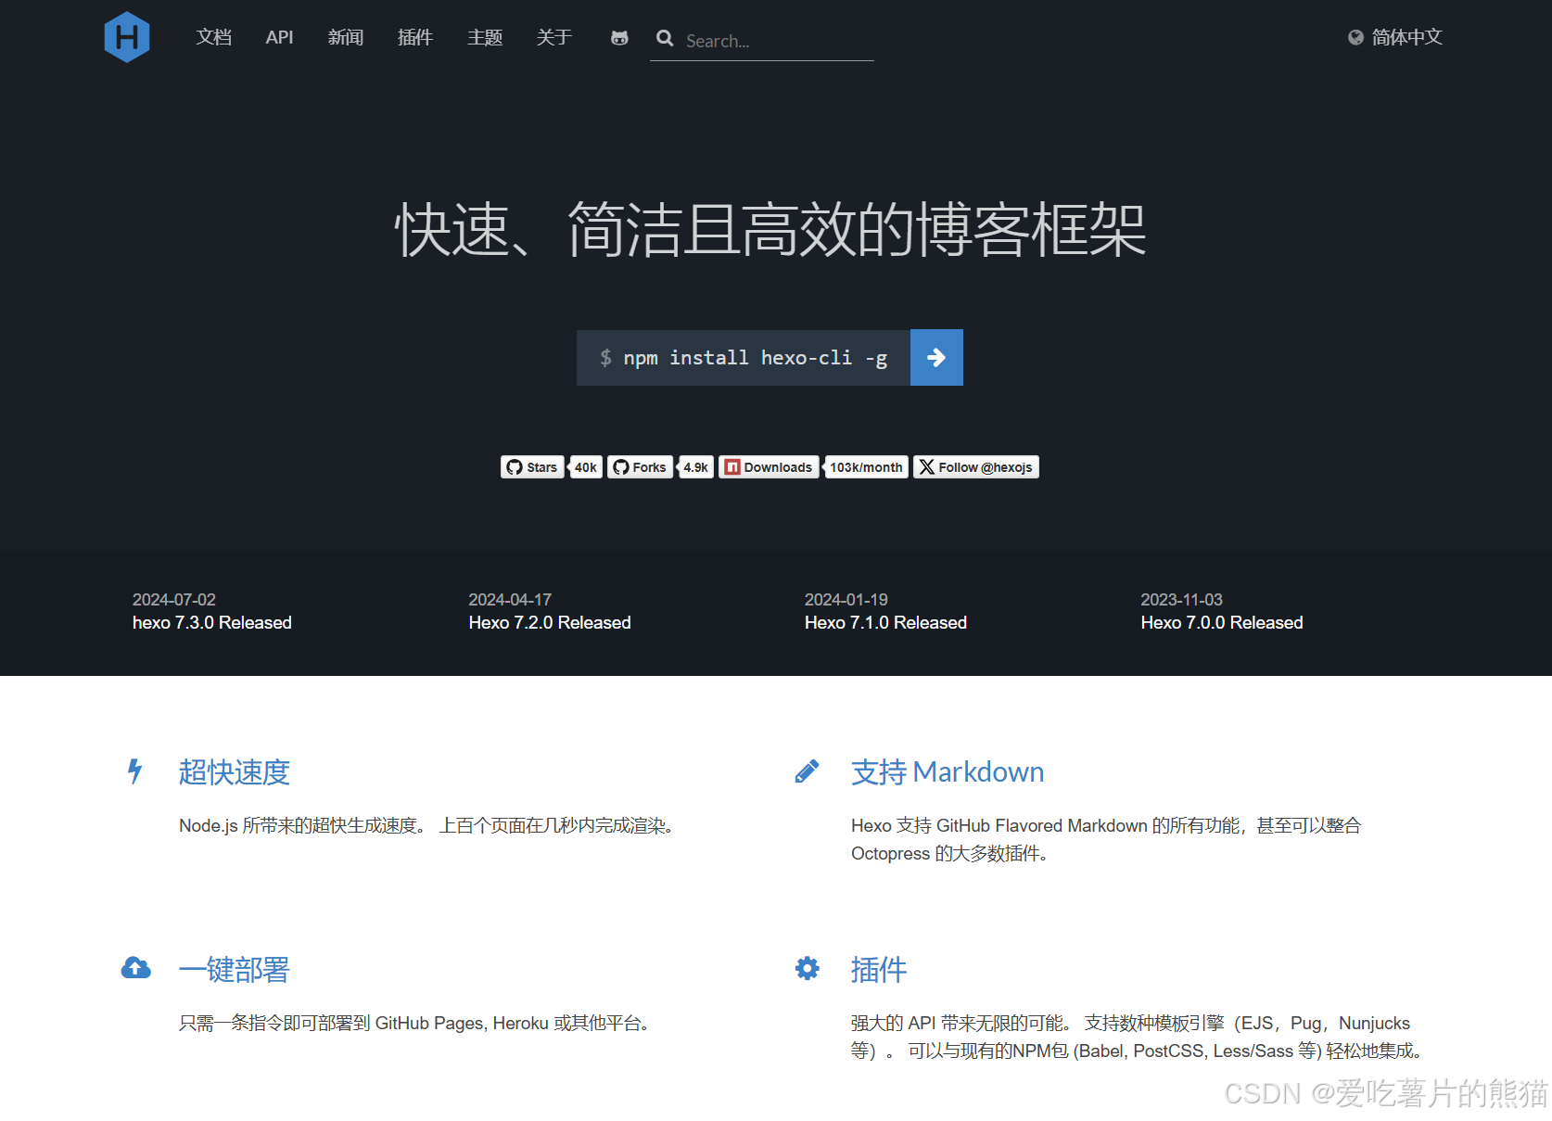The width and height of the screenshot is (1552, 1121).
Task: Click the gear plugins icon
Action: [x=808, y=968]
